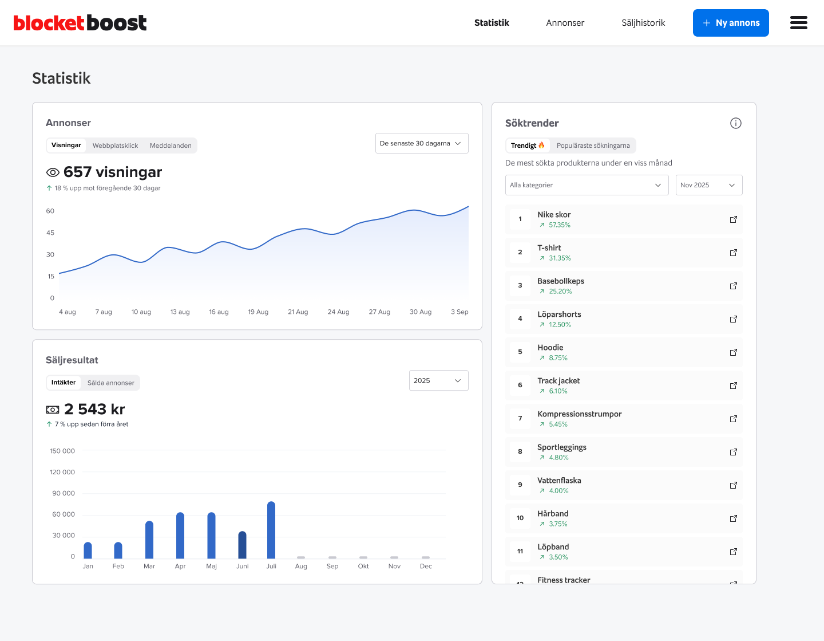This screenshot has width=824, height=641.
Task: Open the Alla kategorier dropdown
Action: point(587,185)
